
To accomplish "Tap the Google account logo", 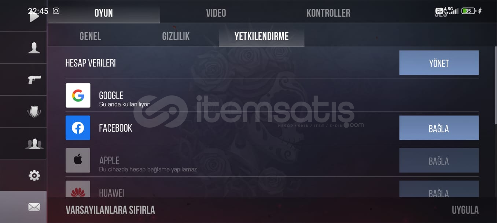I will (x=78, y=95).
